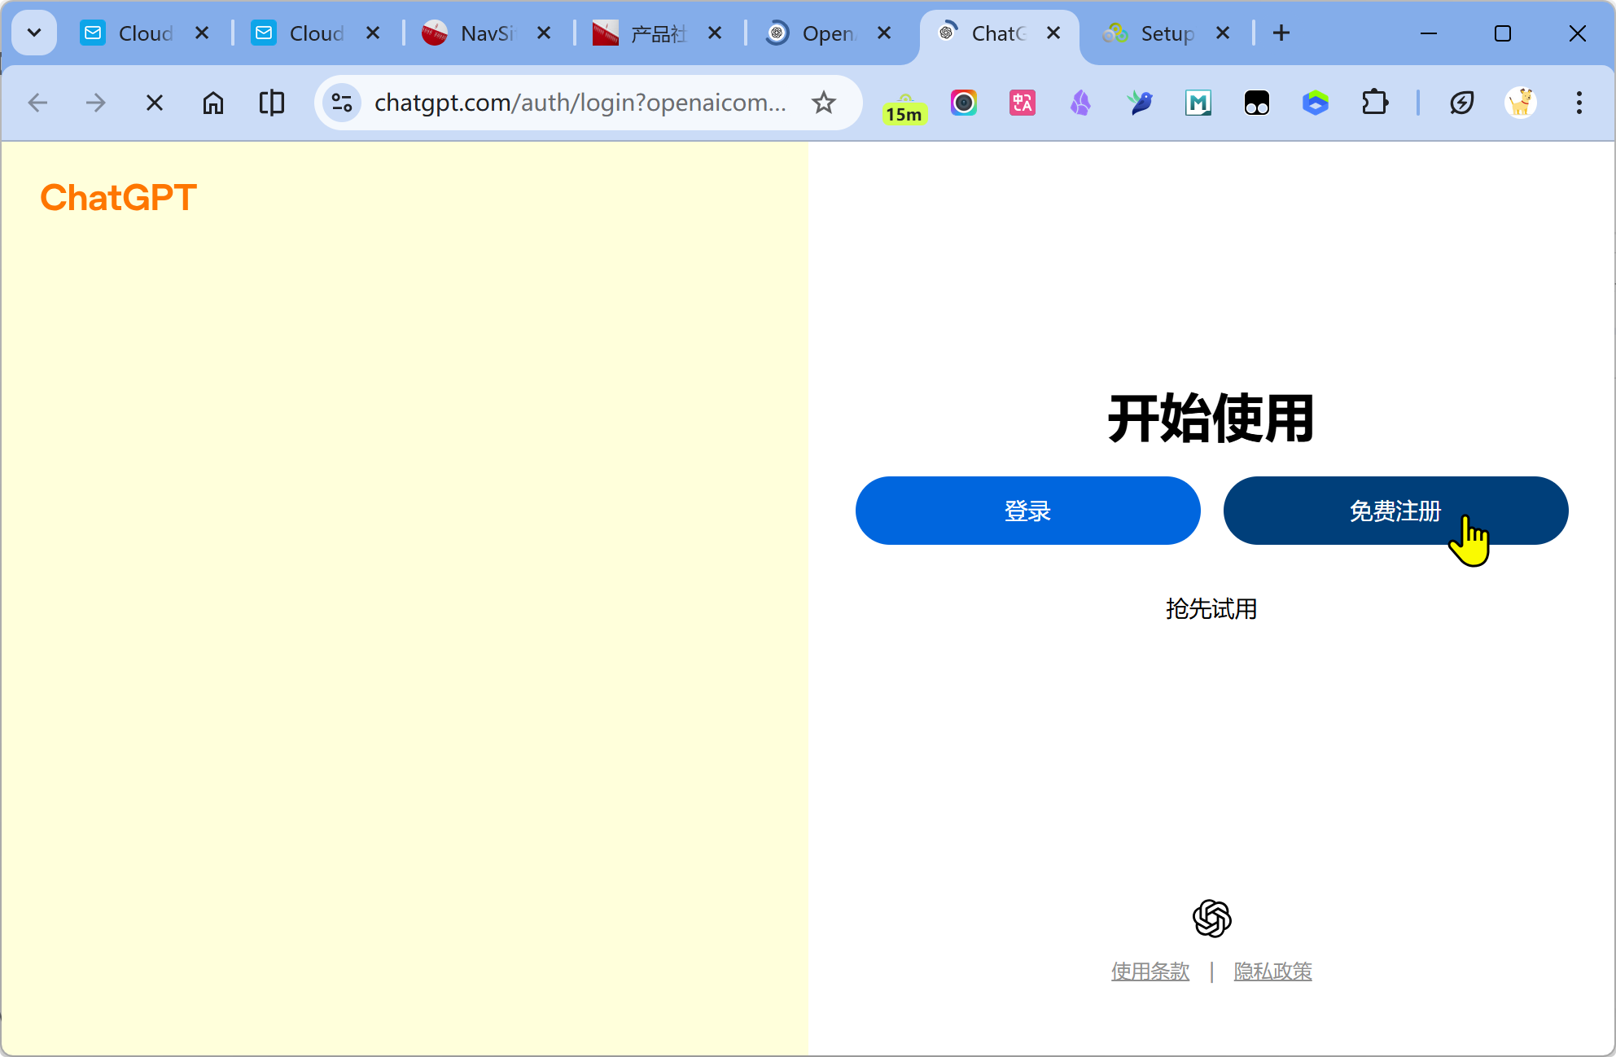The height and width of the screenshot is (1057, 1616).
Task: Click the 登录 login button
Action: (x=1027, y=511)
